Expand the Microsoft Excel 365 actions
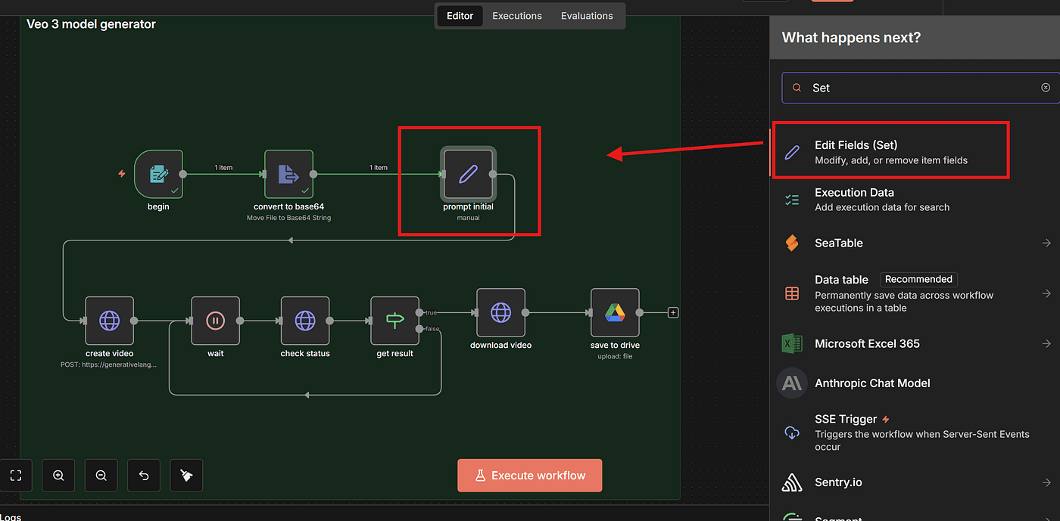 click(1046, 343)
